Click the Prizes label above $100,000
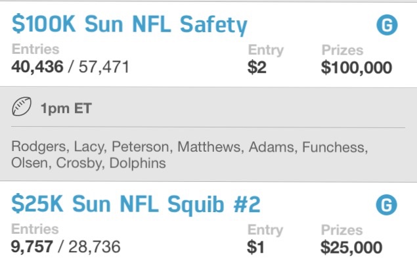 (x=342, y=50)
